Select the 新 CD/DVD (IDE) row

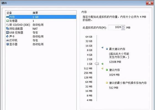tap(41, 25)
